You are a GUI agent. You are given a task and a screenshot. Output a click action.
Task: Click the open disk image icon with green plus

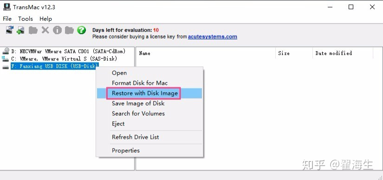click(20, 30)
